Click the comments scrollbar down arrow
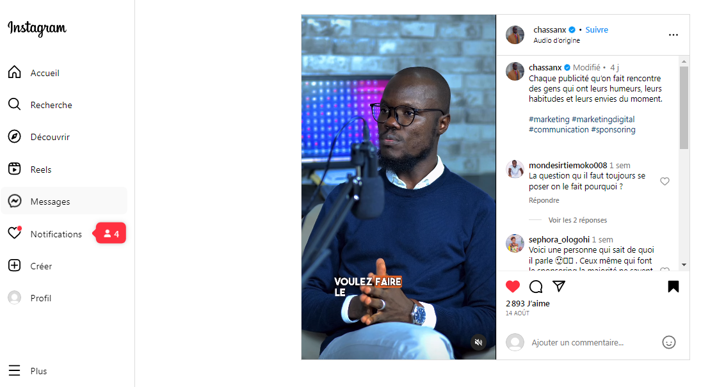701x387 pixels. tap(684, 265)
